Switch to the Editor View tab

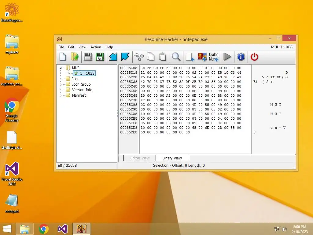tap(140, 158)
